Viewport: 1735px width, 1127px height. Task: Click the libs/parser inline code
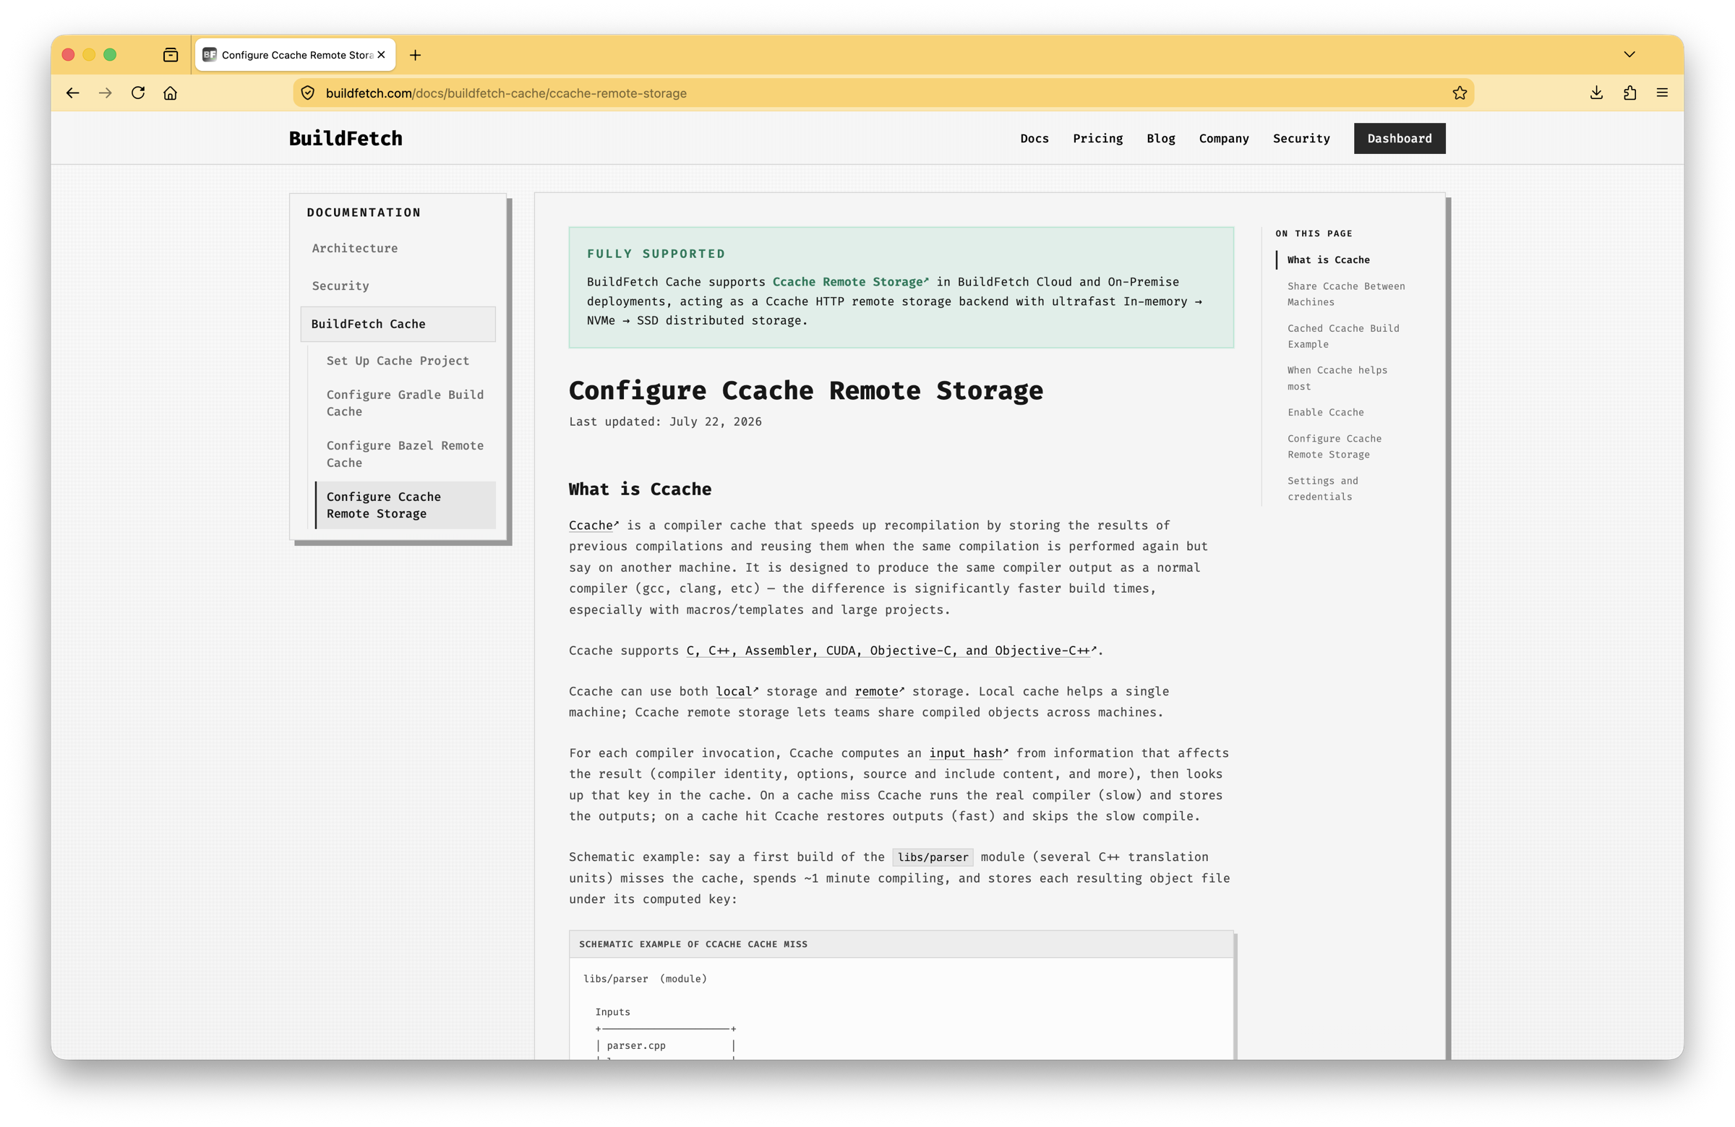(x=933, y=857)
